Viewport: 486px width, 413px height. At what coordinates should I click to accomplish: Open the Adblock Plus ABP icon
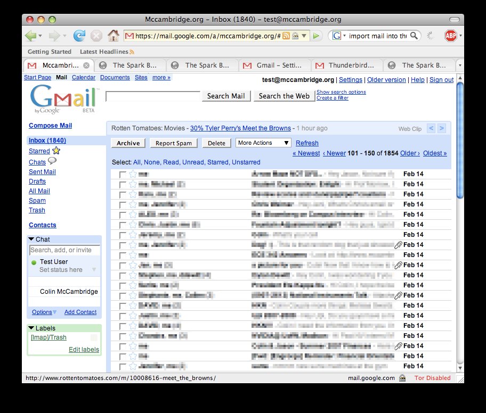coord(450,36)
